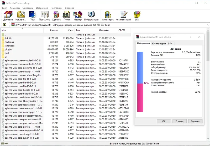Click CRC32 value CFE4A61E
210x146 pixels.
123,64
